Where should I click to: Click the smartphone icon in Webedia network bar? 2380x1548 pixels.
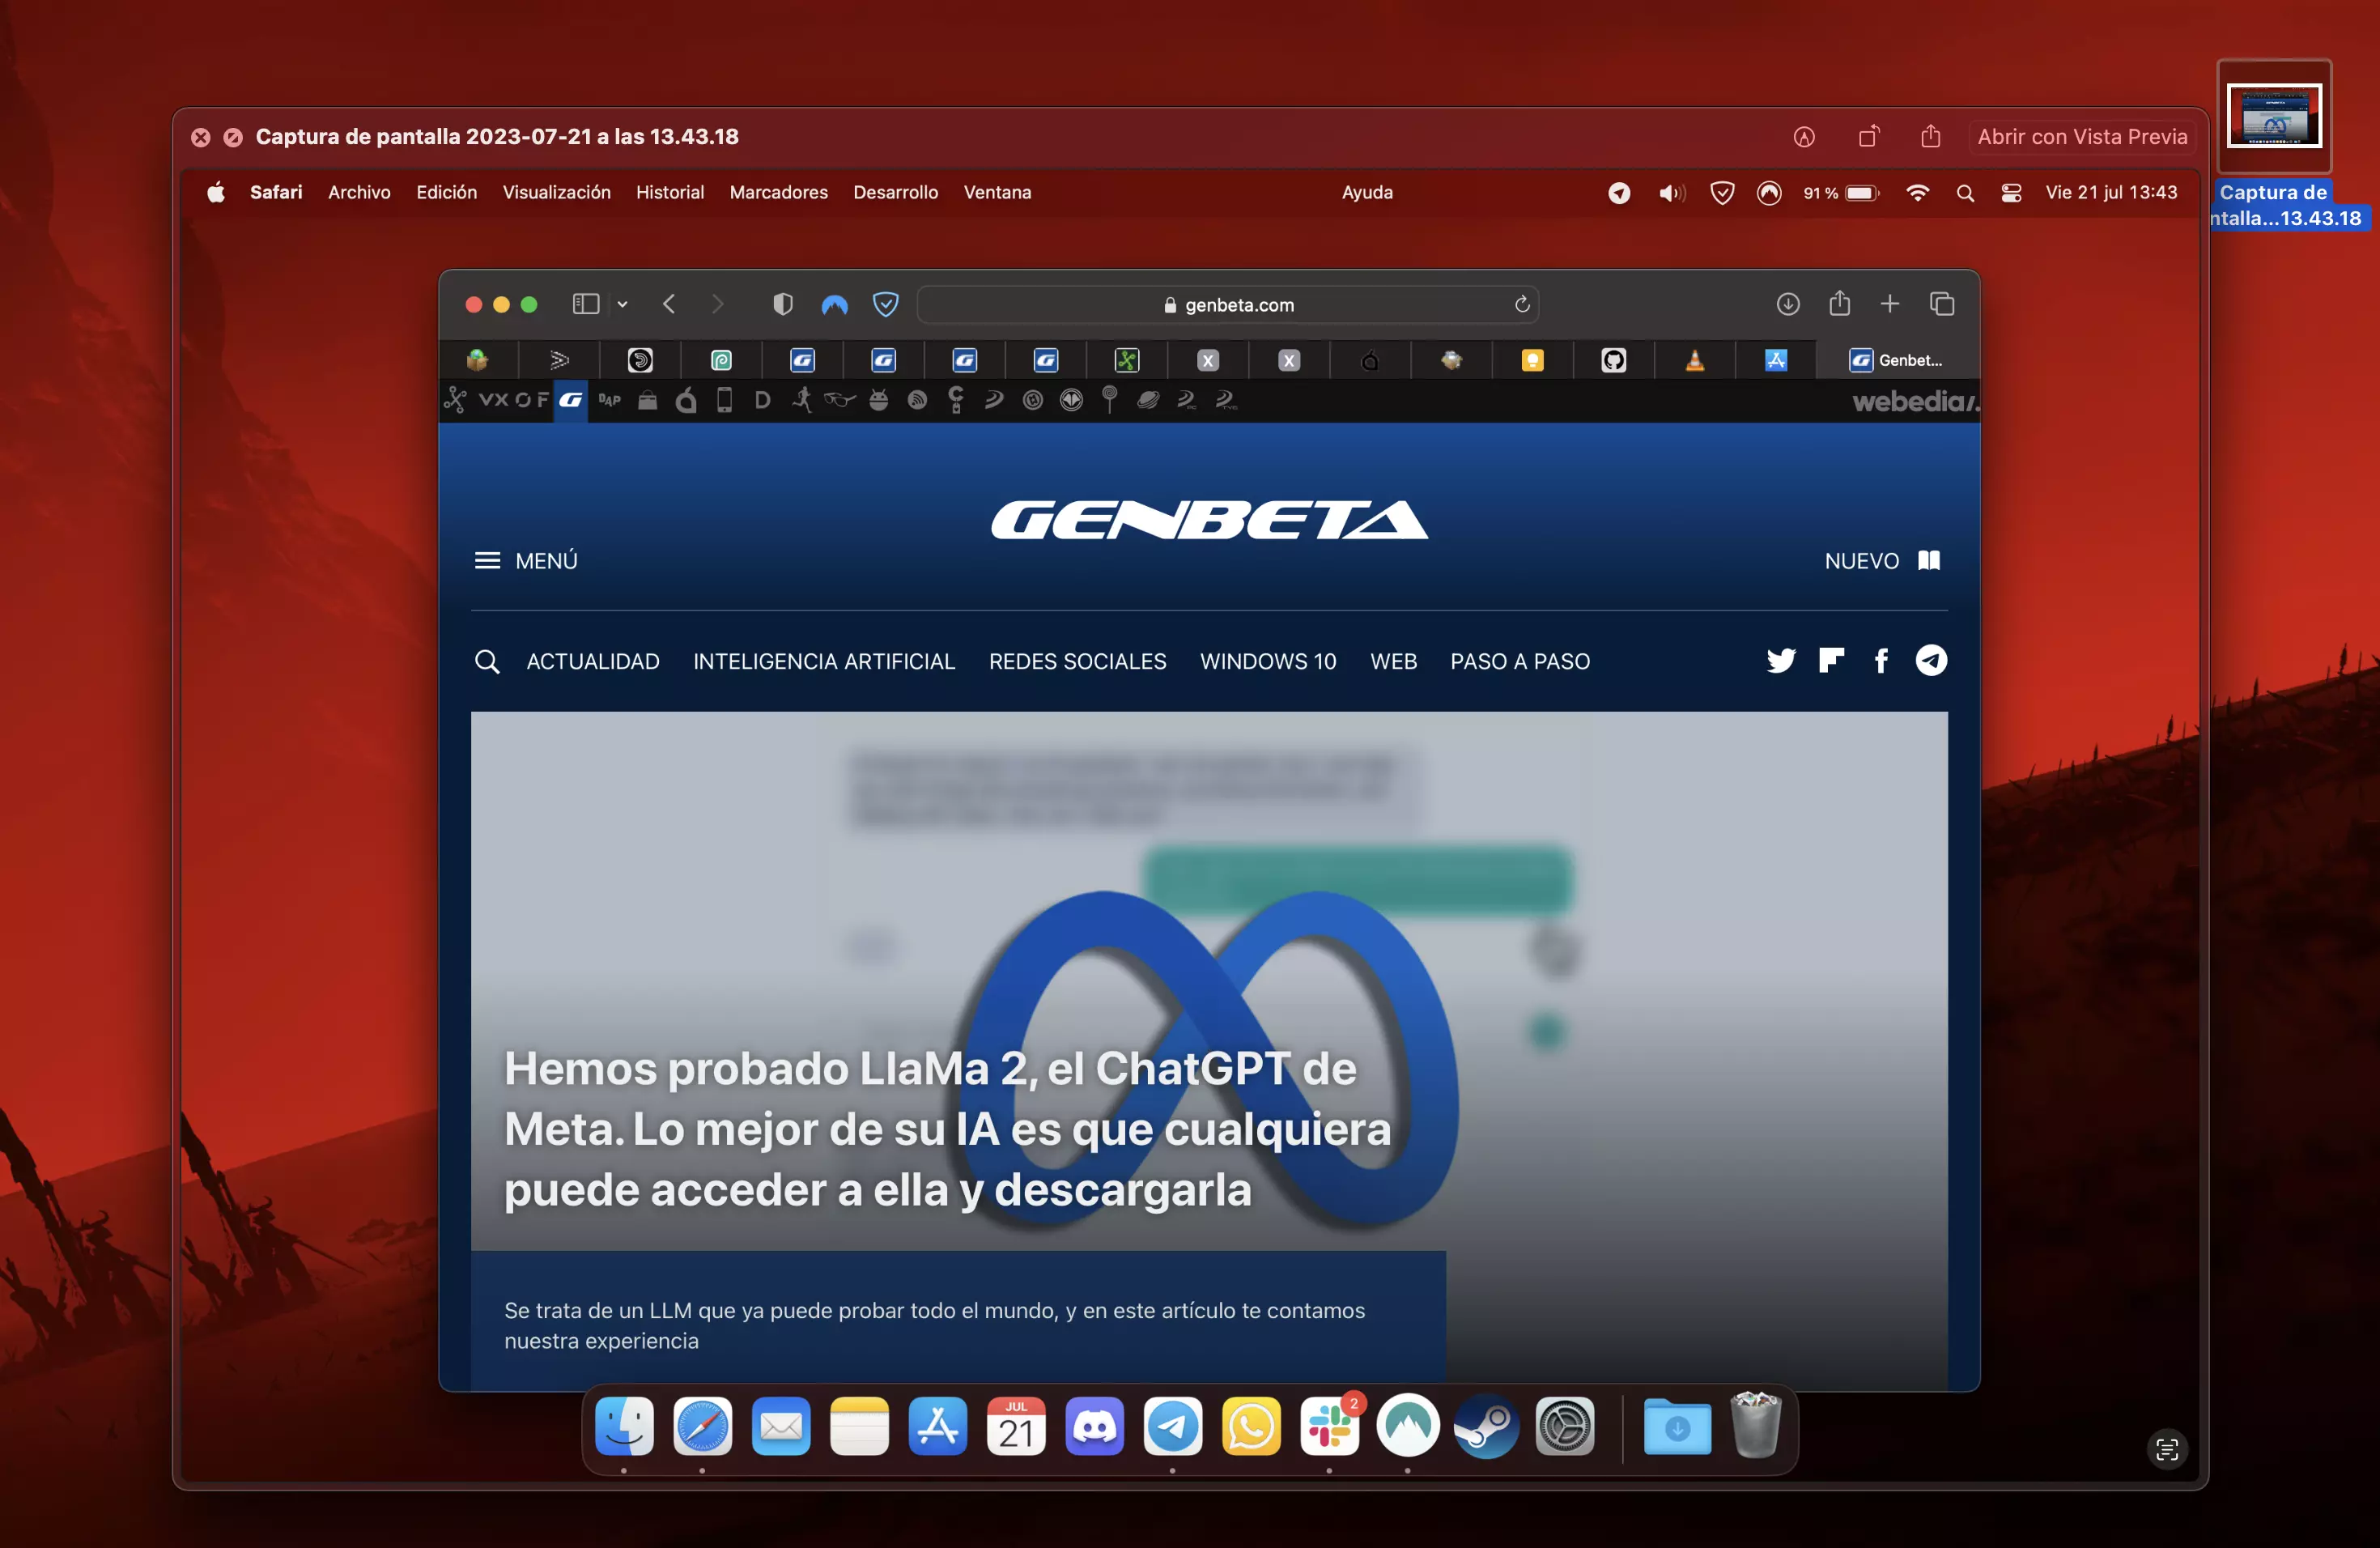[724, 400]
